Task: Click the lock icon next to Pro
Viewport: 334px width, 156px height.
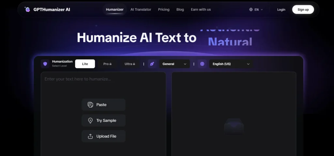Action: [x=111, y=64]
